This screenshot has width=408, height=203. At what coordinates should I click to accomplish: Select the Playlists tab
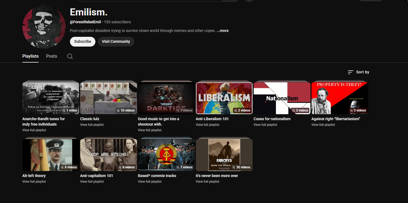coord(30,56)
